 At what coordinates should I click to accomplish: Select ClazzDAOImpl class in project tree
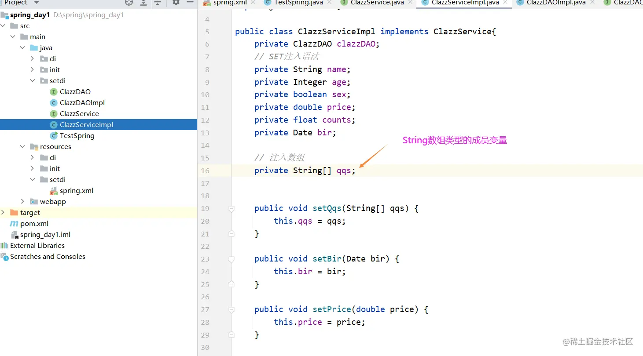[x=82, y=103]
